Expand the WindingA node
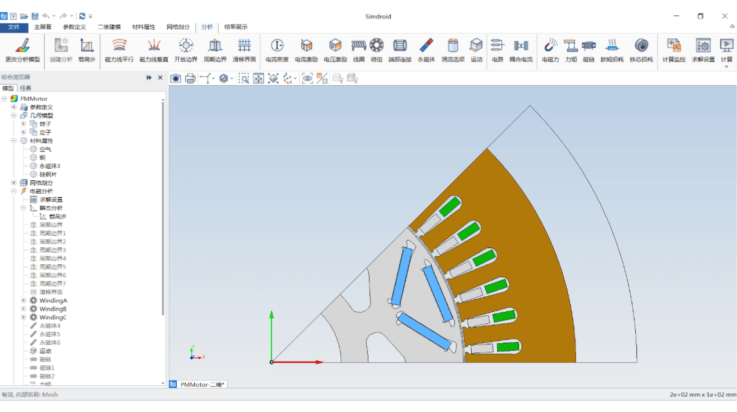The image size is (737, 412). coord(24,300)
